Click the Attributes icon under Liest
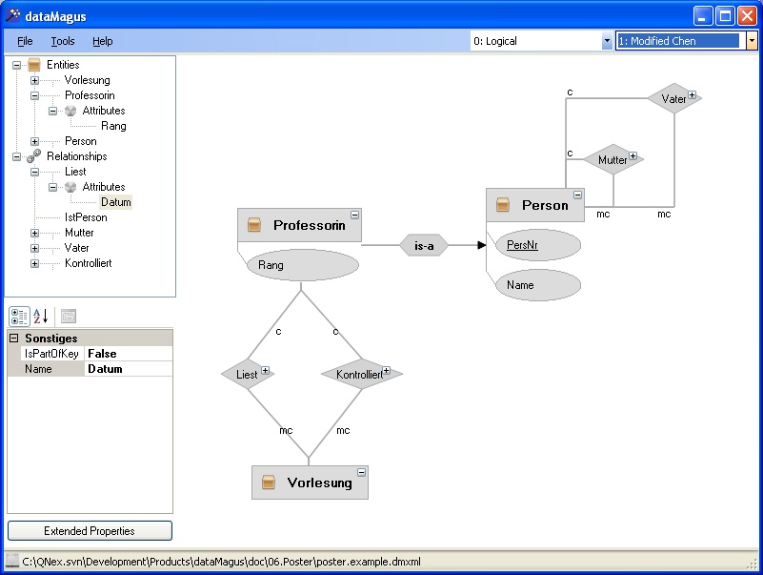Viewport: 763px width, 575px height. tap(71, 187)
